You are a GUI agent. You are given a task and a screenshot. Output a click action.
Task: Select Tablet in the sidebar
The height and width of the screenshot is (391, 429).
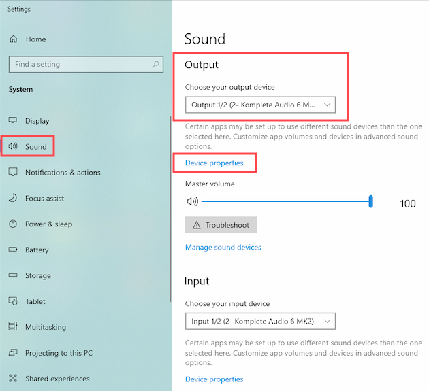pos(35,301)
